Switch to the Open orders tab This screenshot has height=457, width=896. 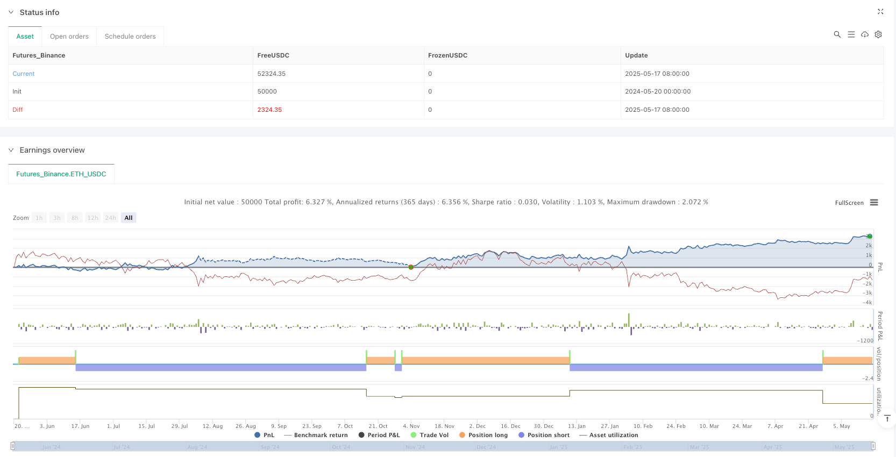69,37
